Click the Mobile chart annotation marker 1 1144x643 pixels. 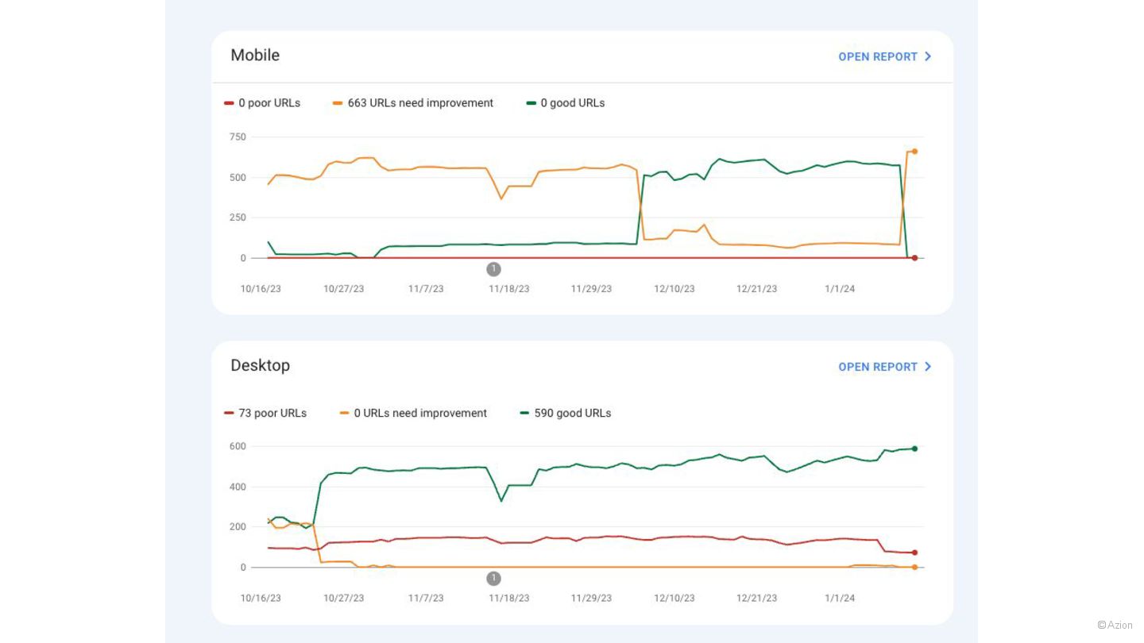(493, 269)
